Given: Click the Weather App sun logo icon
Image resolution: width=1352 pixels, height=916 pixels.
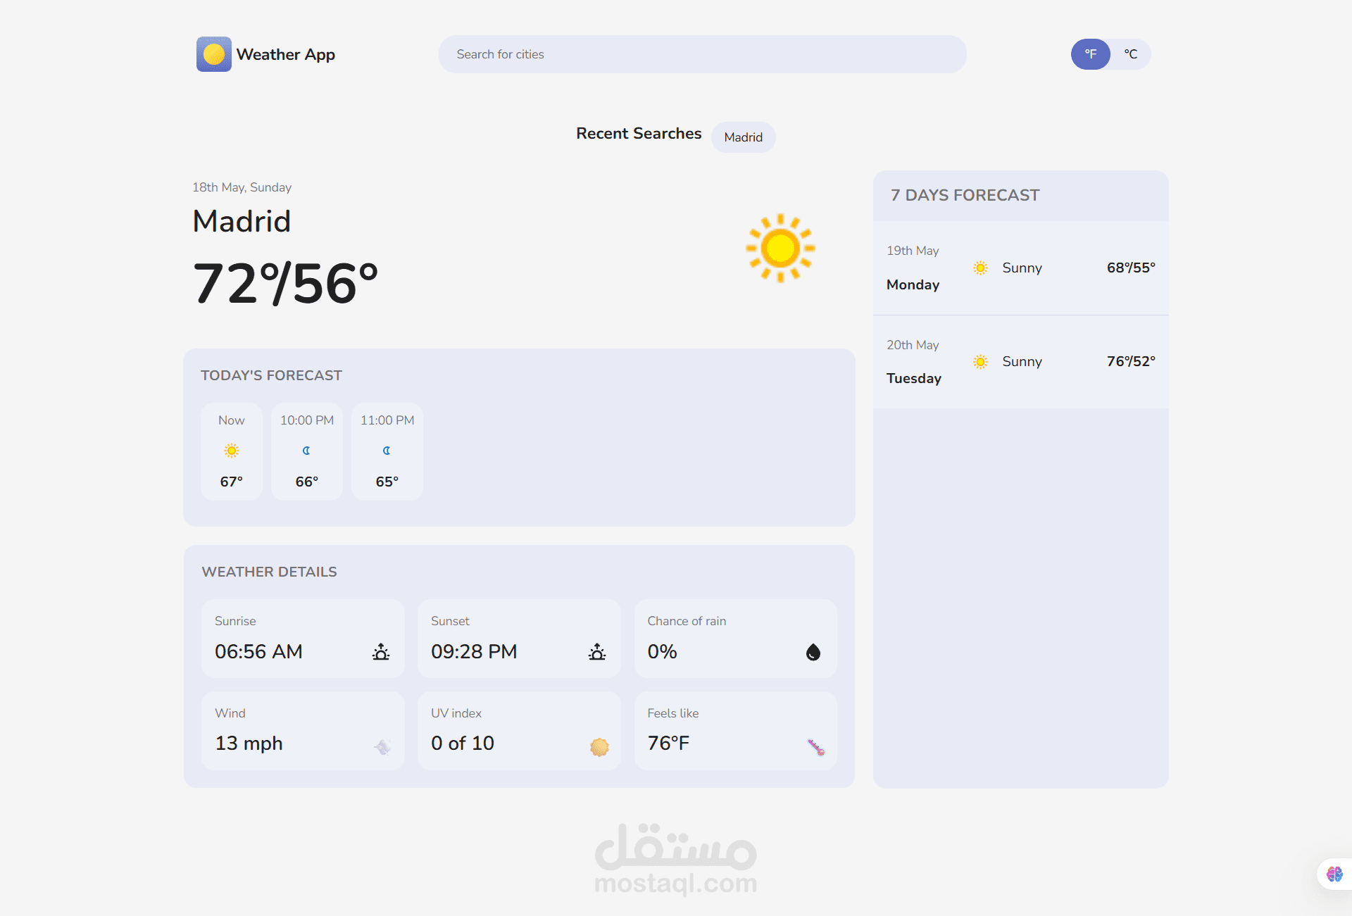Looking at the screenshot, I should point(213,54).
